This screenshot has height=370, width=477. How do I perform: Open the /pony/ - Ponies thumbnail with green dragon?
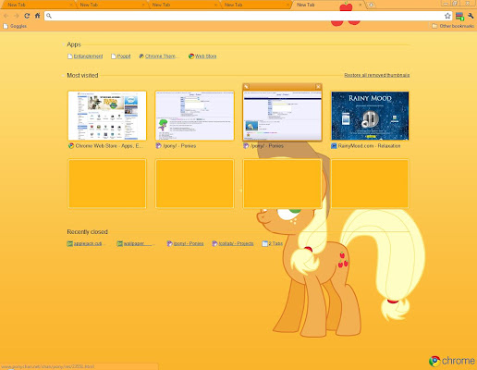coord(194,116)
